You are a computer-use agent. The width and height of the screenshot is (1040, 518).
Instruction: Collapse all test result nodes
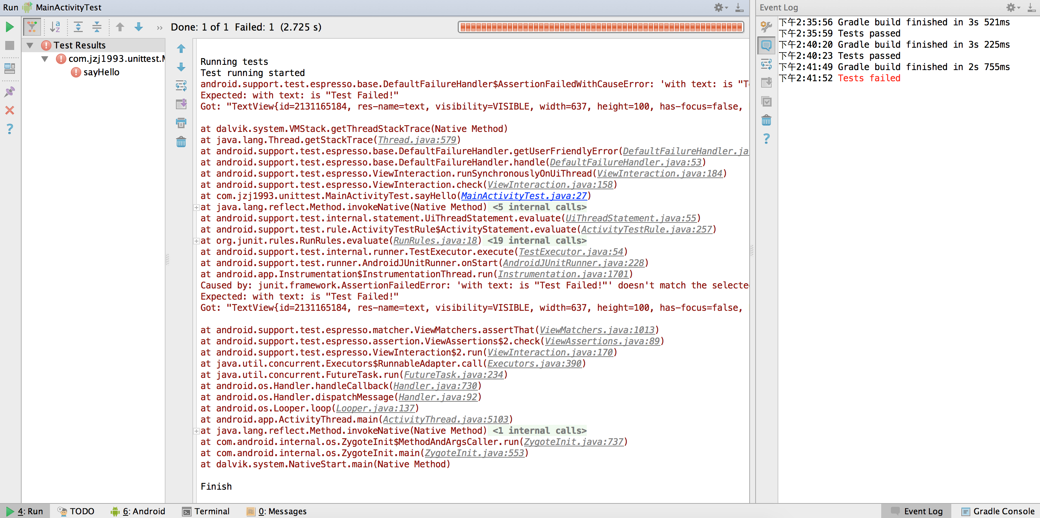pos(97,27)
